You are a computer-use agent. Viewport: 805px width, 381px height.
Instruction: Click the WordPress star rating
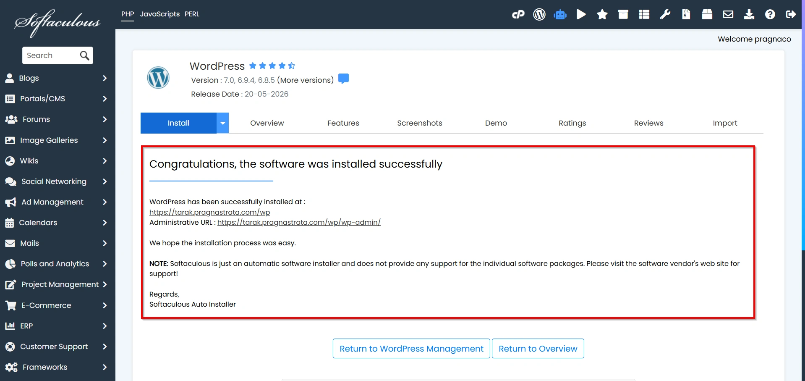272,66
